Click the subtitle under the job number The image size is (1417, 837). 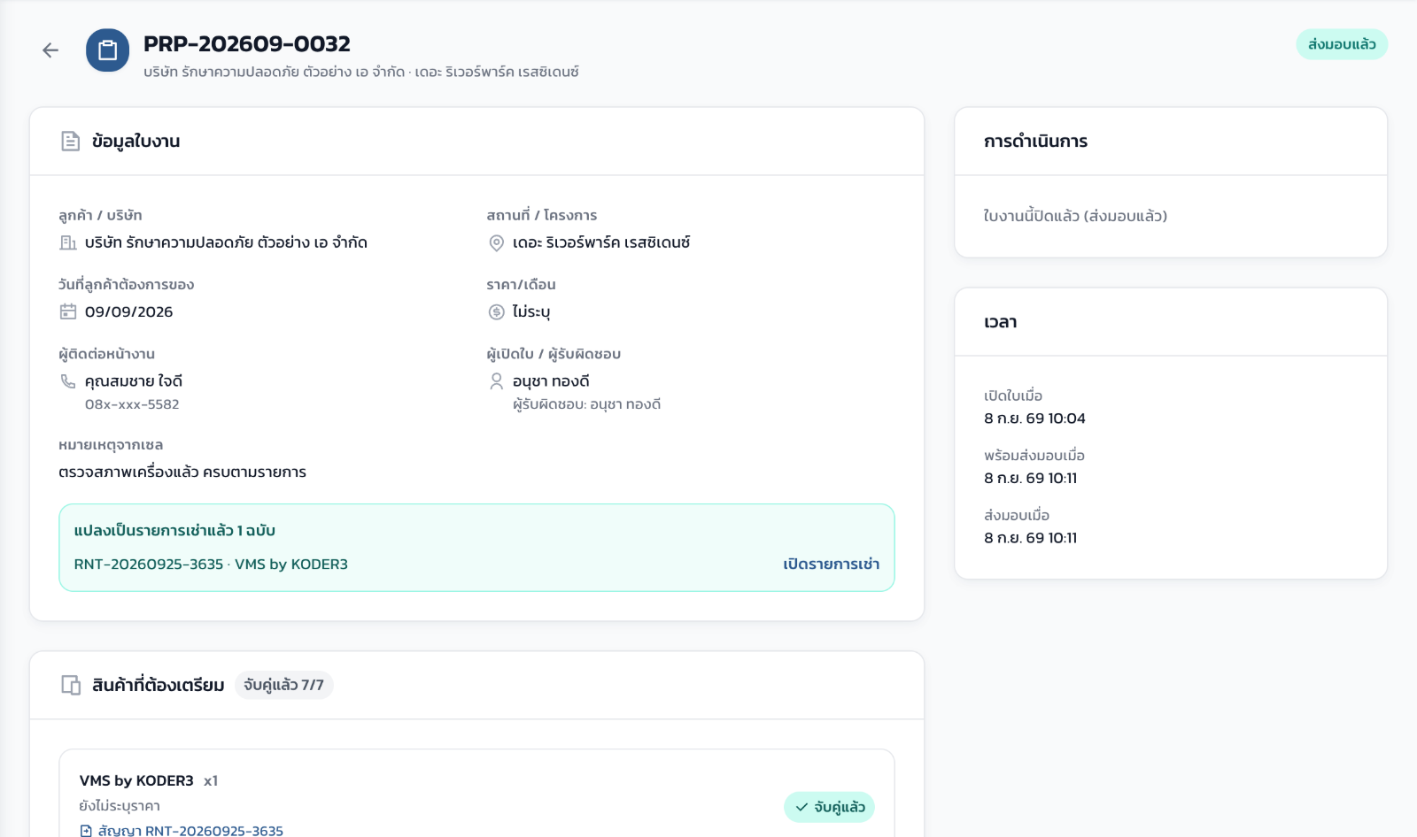(361, 72)
